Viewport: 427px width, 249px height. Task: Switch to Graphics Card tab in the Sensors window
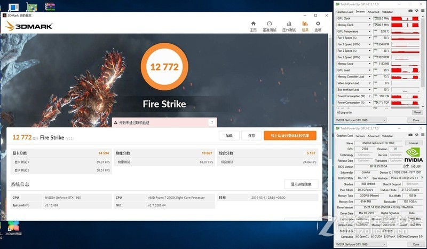click(x=344, y=12)
